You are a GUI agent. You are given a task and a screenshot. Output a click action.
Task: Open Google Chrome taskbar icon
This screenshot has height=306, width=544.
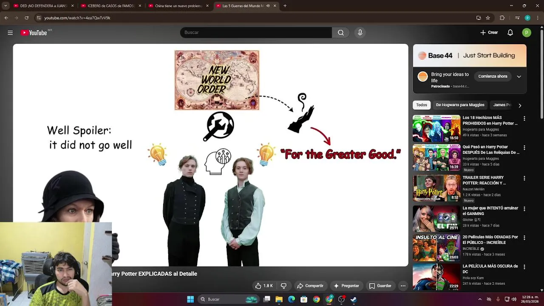pyautogui.click(x=316, y=299)
